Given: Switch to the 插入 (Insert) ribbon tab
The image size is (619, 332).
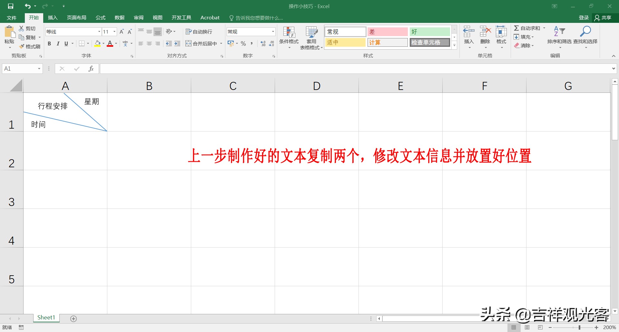Looking at the screenshot, I should tap(53, 17).
